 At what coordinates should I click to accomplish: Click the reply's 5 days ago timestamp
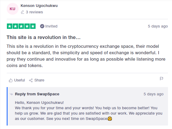pos(153,94)
